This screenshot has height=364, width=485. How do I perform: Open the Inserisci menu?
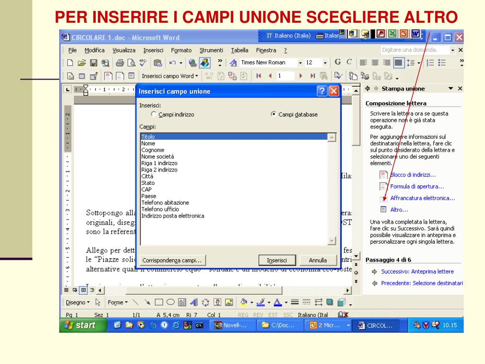(x=153, y=50)
